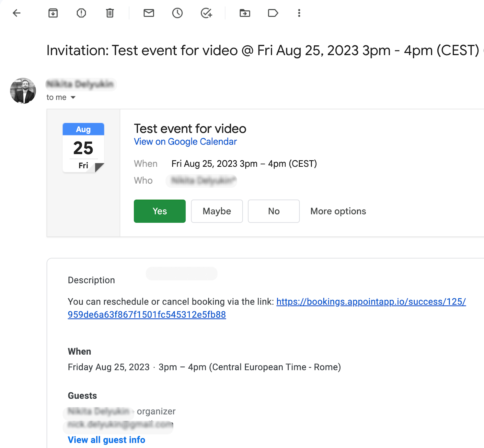Decline invitation with No button
The height and width of the screenshot is (448, 484).
(274, 211)
